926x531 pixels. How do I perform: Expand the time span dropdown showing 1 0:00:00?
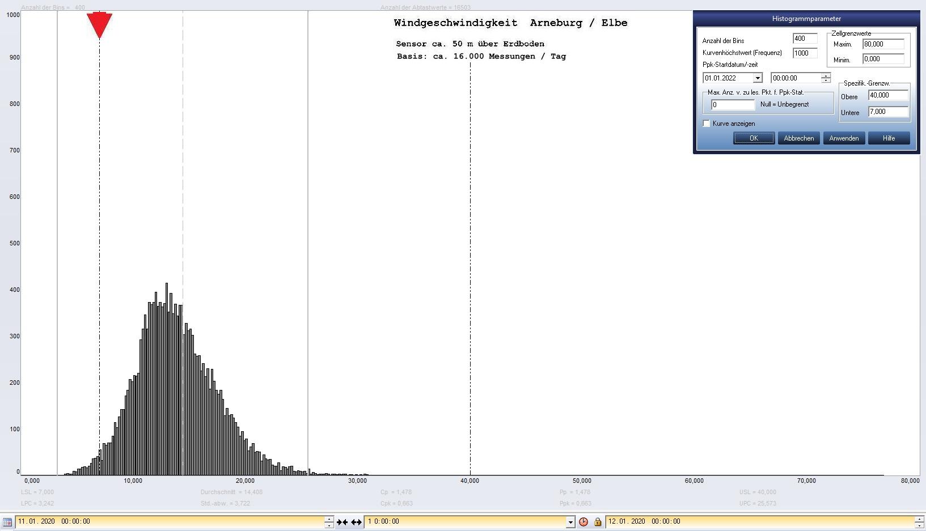(x=570, y=522)
